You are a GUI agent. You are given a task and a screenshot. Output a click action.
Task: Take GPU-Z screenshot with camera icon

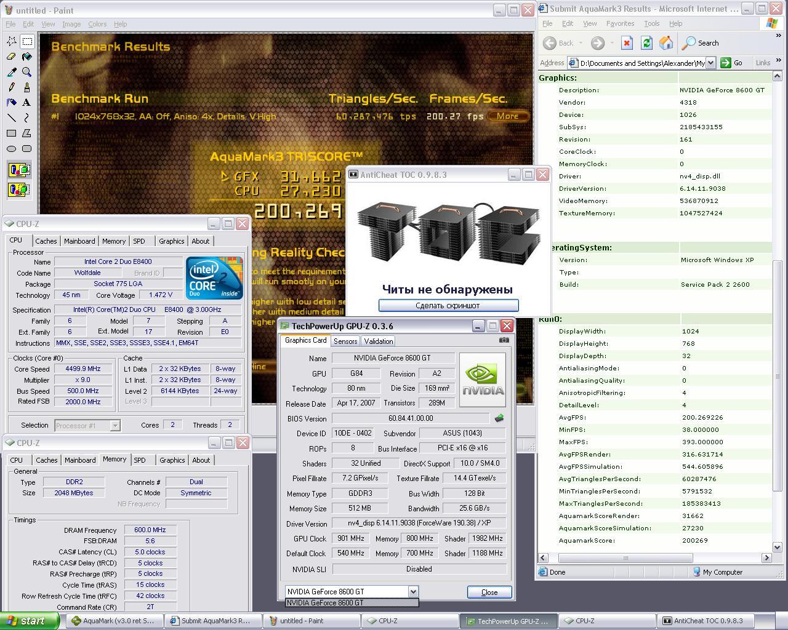click(504, 340)
